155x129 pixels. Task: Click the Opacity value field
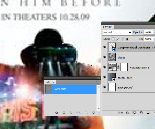(x=148, y=33)
